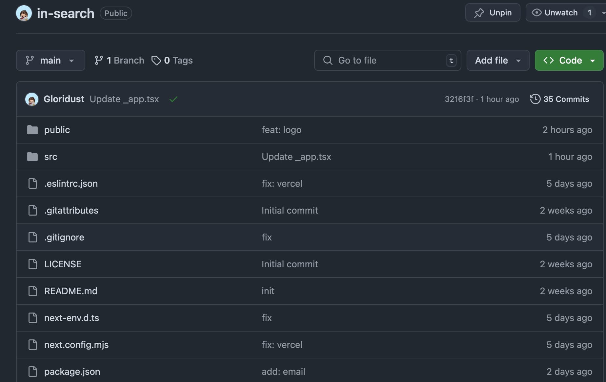Viewport: 606px width, 382px height.
Task: Click the file icon beside .eslintrc.json
Action: [x=33, y=183]
